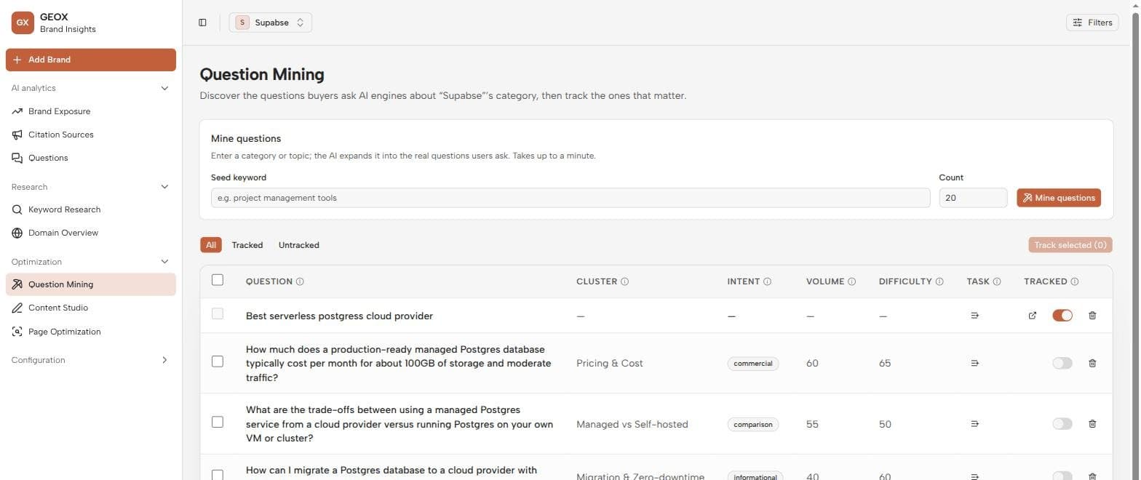Select checkbox for Pricing & Cost question
Viewport: 1141px width, 480px height.
[218, 361]
